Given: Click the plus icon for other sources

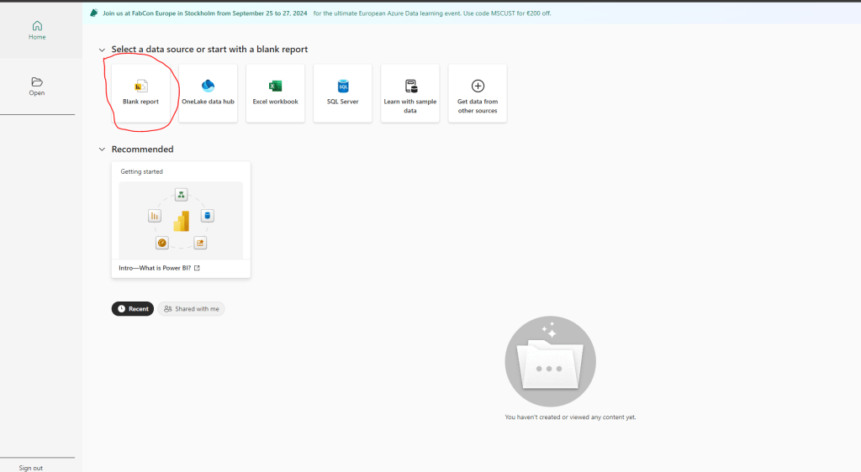Looking at the screenshot, I should [478, 86].
